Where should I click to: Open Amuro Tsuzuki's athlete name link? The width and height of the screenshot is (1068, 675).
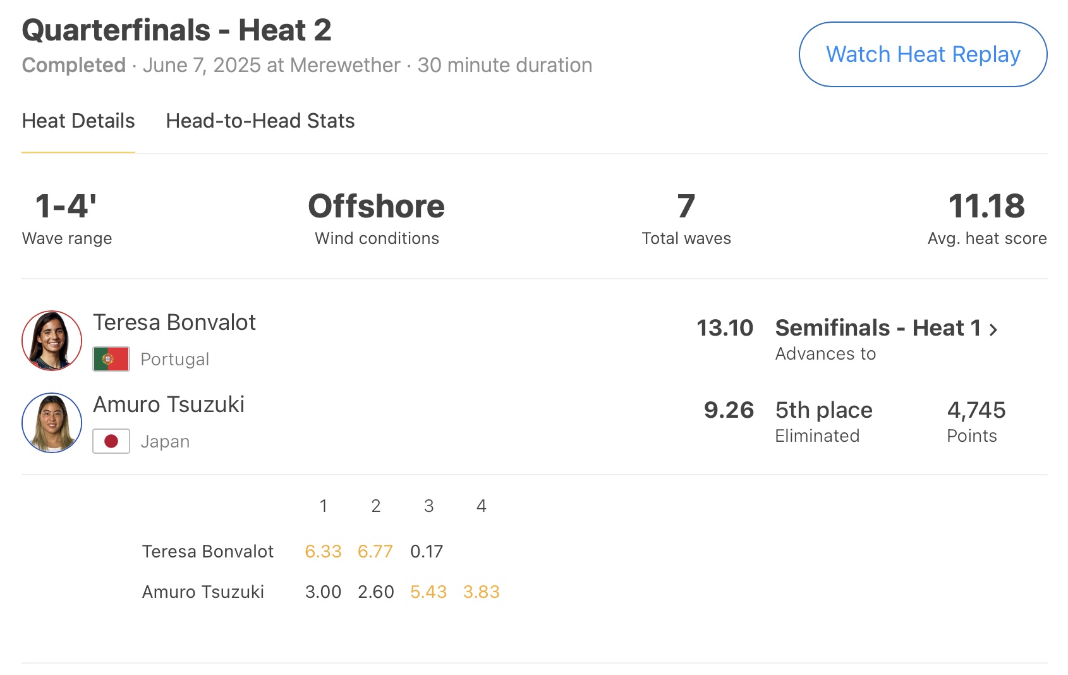pyautogui.click(x=169, y=404)
